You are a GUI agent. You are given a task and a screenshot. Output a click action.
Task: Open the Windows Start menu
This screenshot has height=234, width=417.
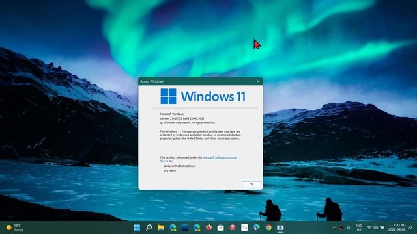pos(137,227)
